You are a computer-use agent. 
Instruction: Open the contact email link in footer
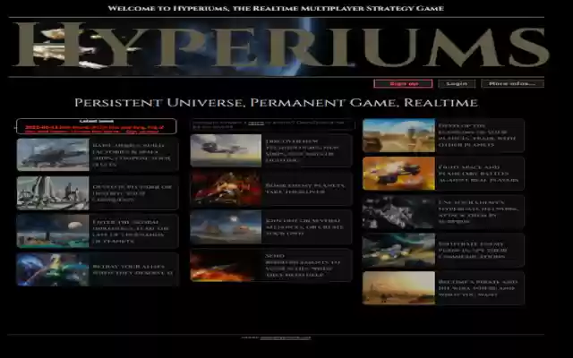(286, 338)
